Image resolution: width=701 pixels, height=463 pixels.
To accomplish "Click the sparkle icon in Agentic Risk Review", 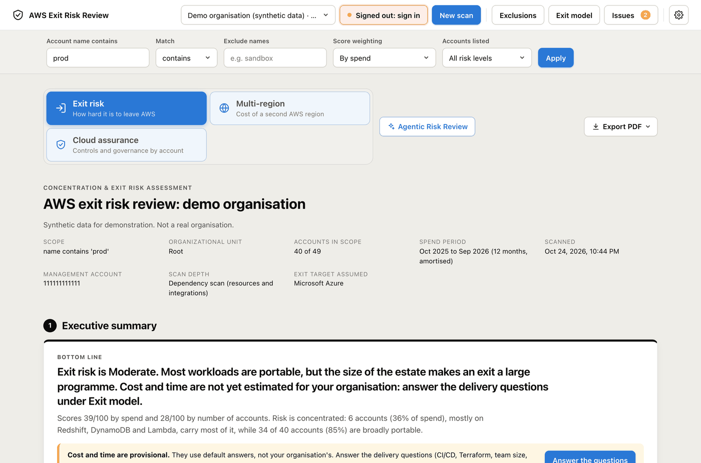I will pyautogui.click(x=392, y=126).
